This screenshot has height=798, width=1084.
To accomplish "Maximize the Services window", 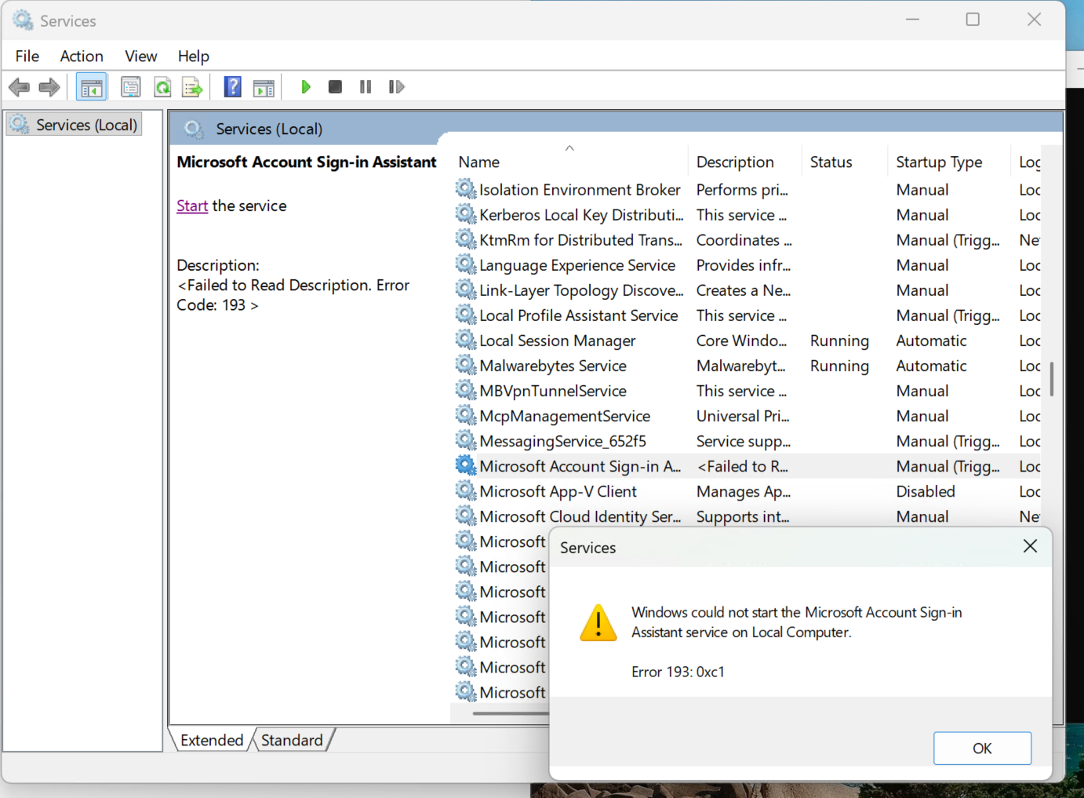I will 973,20.
